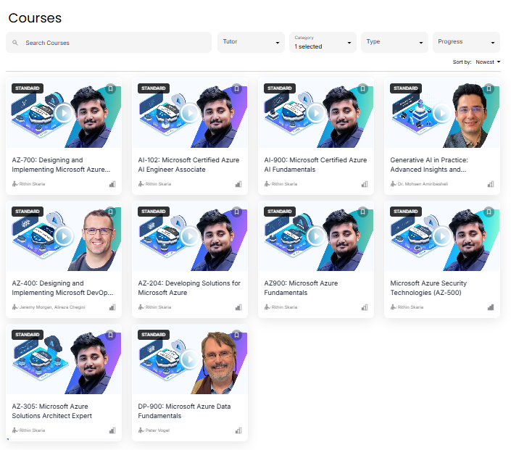Open AZ-204 Developing Solutions course title
Image resolution: width=511 pixels, height=450 pixels.
(189, 288)
